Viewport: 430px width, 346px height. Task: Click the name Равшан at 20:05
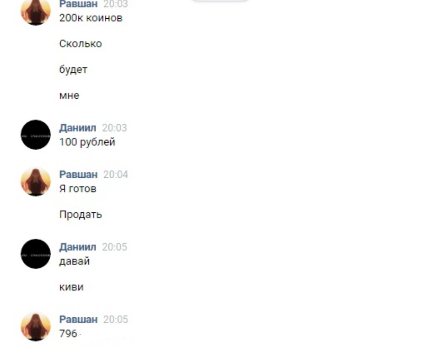[x=78, y=319]
